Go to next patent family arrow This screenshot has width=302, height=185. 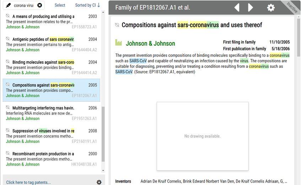point(250,7)
